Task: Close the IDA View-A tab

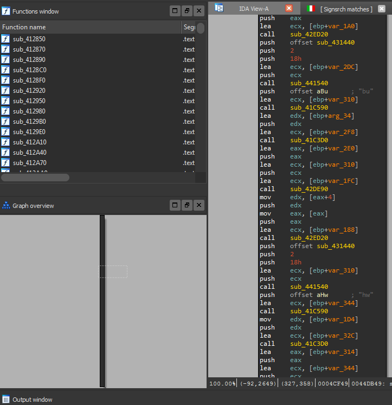Action: 288,9
